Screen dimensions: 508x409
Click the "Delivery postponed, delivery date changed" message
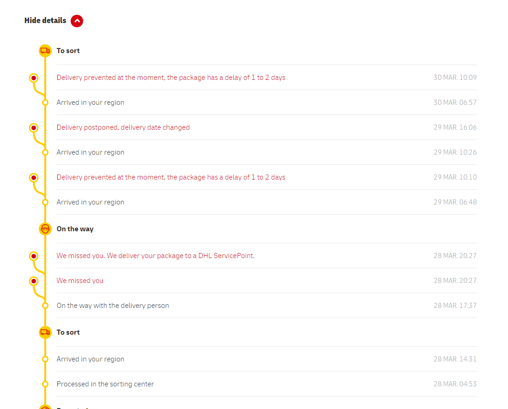pos(123,127)
